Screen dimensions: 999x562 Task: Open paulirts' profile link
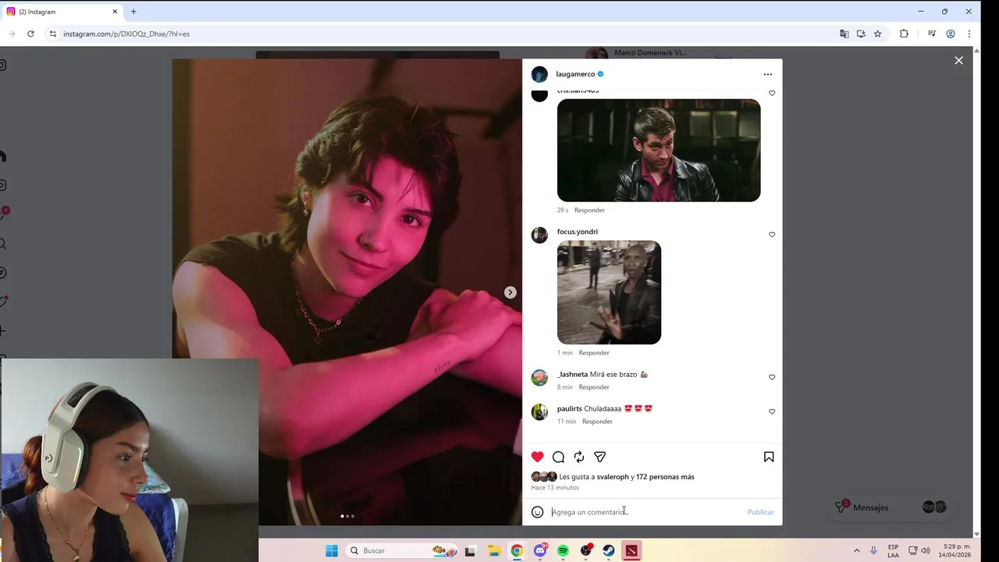click(x=570, y=409)
